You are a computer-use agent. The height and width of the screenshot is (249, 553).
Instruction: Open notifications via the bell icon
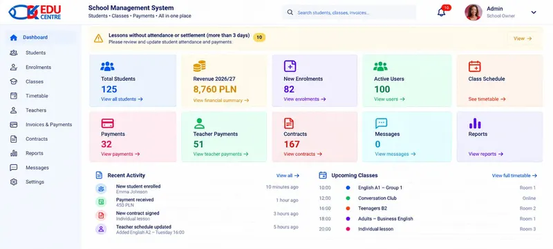click(441, 12)
